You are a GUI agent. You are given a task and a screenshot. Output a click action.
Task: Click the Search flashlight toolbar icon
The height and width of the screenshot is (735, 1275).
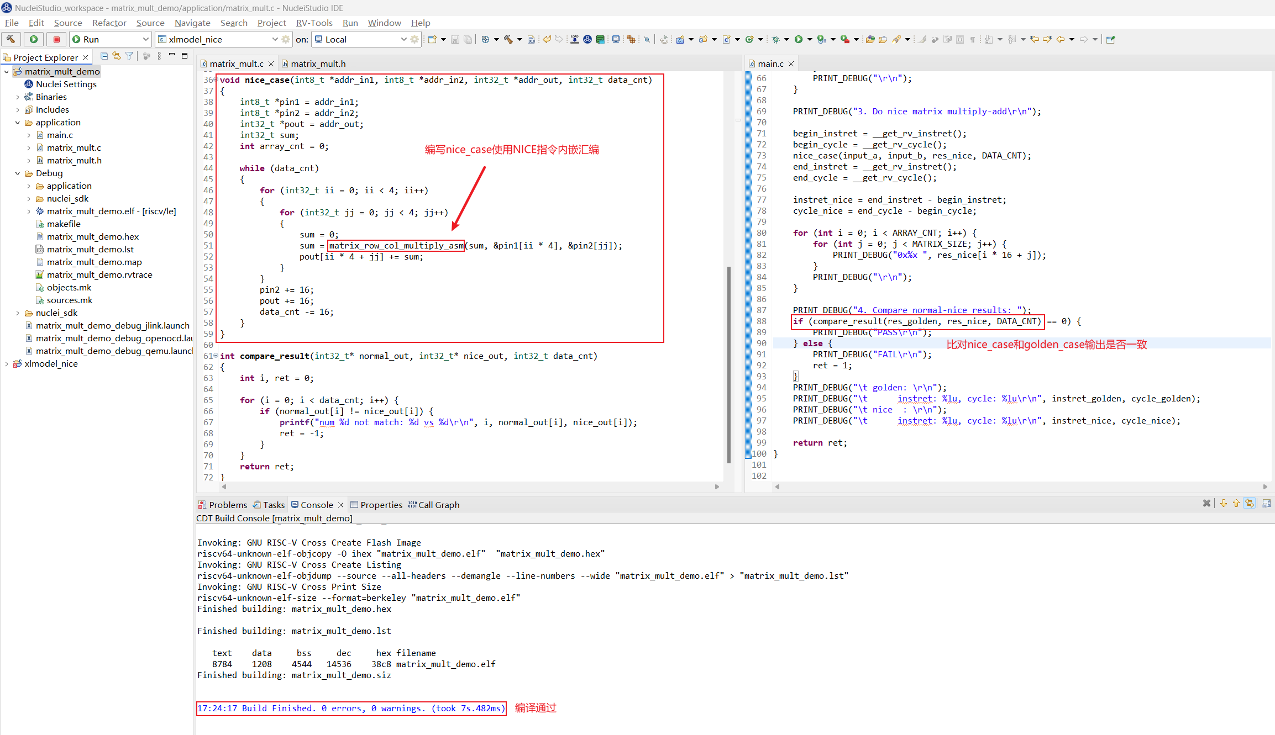(896, 39)
